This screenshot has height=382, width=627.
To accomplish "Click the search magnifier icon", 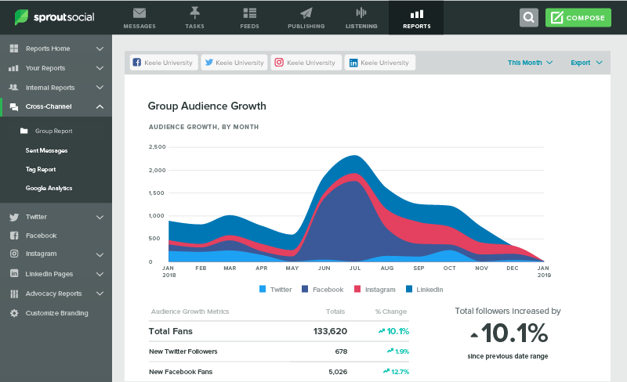I will pyautogui.click(x=529, y=17).
